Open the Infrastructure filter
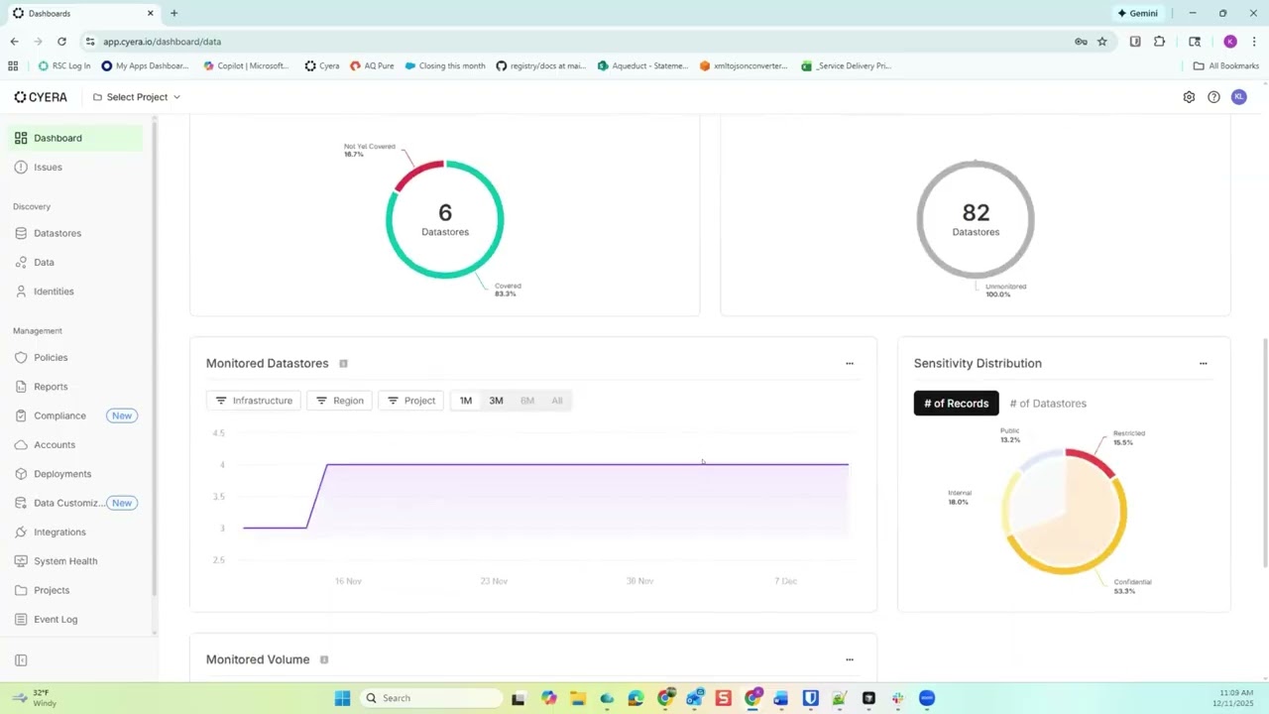The image size is (1269, 714). pos(254,401)
